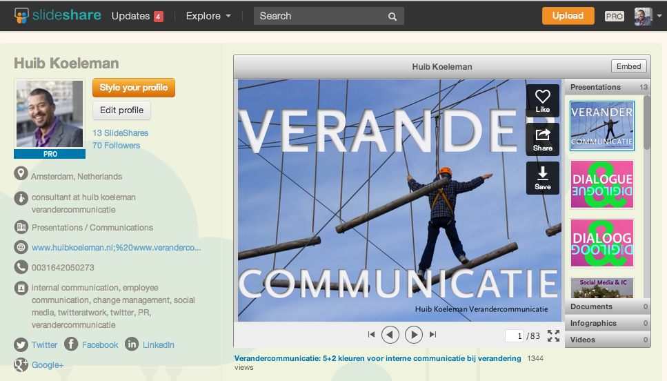Select the DIALOOG presentation thumbnail
Image resolution: width=667 pixels, height=381 pixels.
[x=602, y=243]
